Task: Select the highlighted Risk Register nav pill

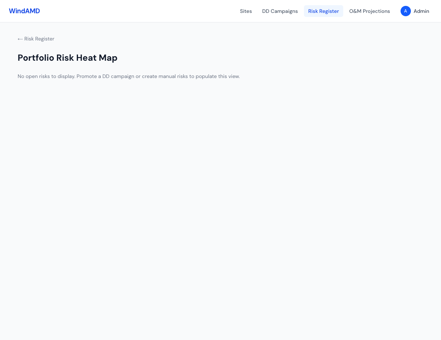Action: (323, 11)
